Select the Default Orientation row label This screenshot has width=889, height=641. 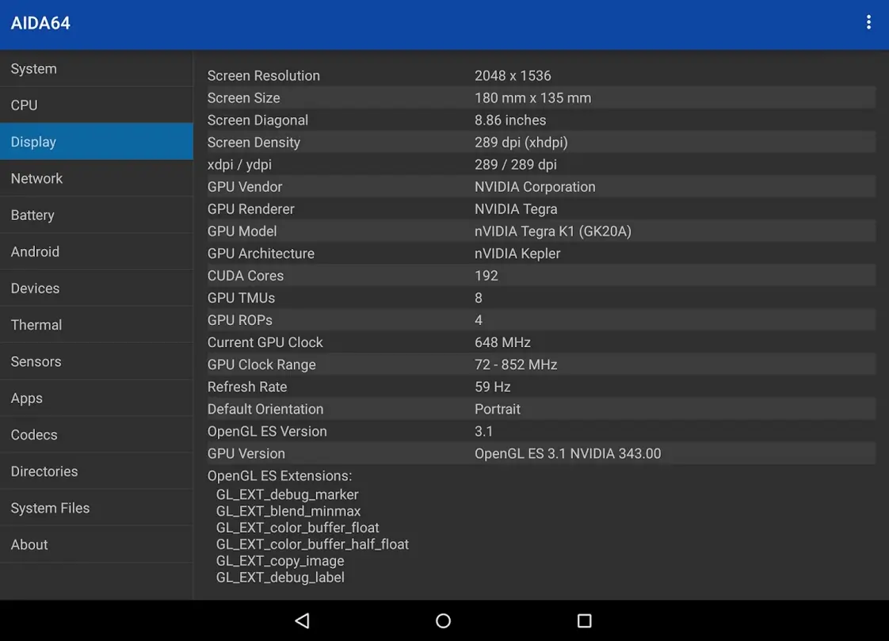click(265, 409)
